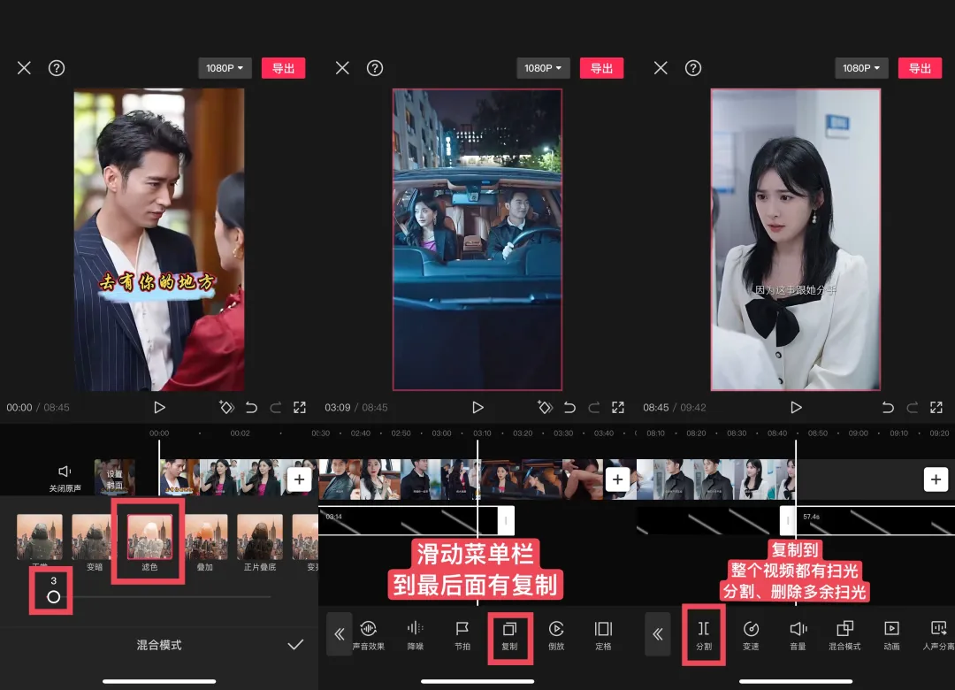The image size is (955, 690).
Task: Open 变速 speed tool in right screen
Action: point(751,635)
